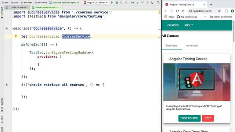
Task: Bookmark this page with the star icon
Action: click(x=219, y=11)
